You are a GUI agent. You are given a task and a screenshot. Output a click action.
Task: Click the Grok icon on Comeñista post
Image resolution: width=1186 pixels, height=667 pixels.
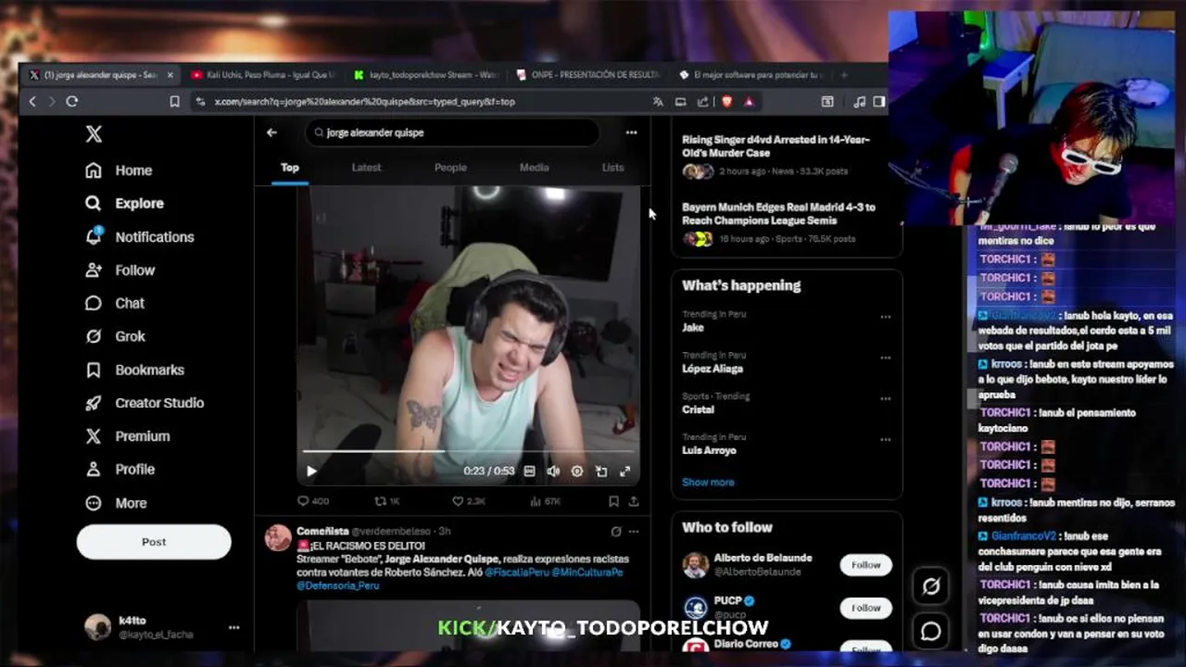click(x=615, y=532)
